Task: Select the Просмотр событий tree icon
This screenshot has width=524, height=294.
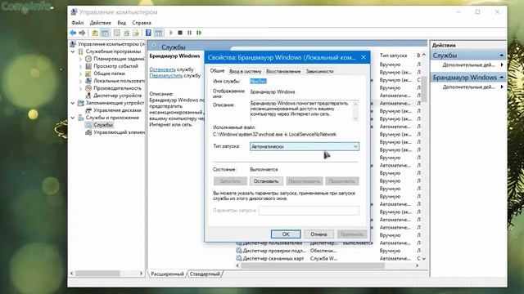Action: (x=88, y=66)
